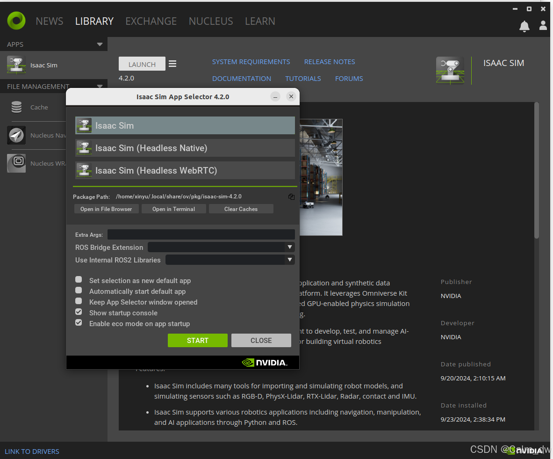553x459 pixels.
Task: Toggle Set selection as new default app
Action: click(79, 280)
